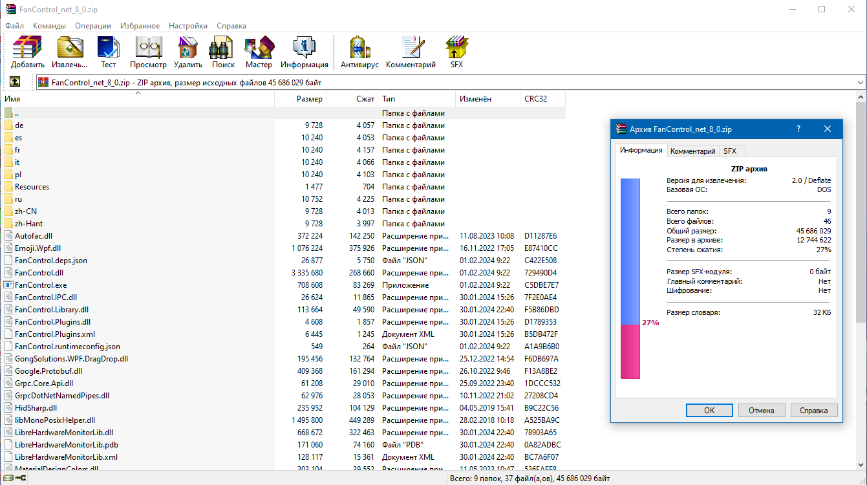Click the Антивирус scan icon

(x=359, y=52)
